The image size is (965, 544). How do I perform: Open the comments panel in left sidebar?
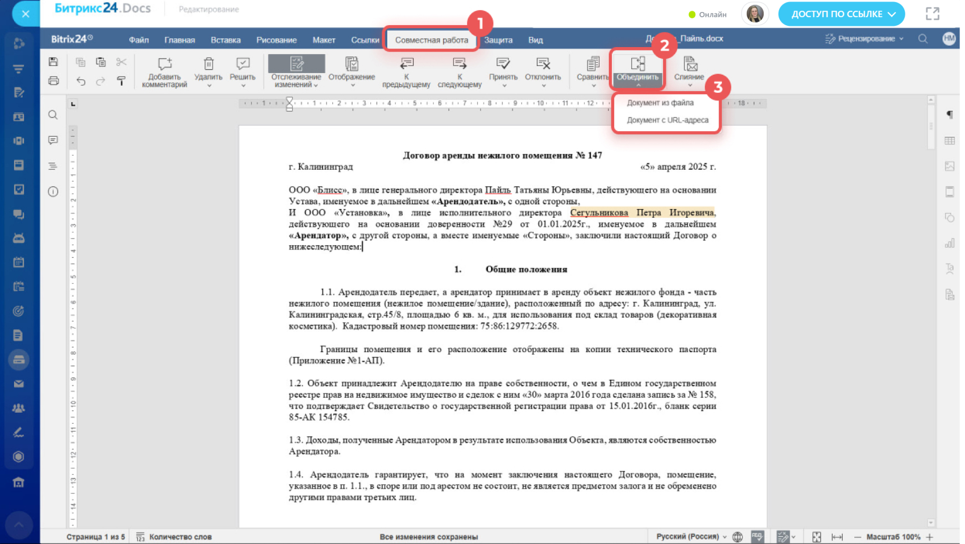click(53, 140)
